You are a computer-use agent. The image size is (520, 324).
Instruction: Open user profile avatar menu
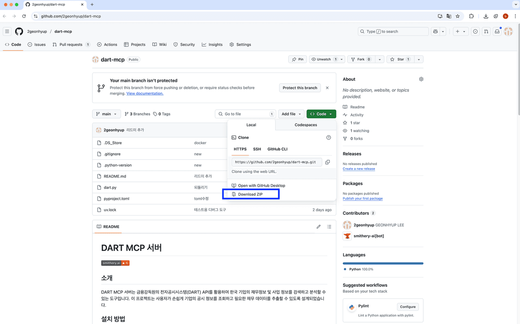point(509,32)
